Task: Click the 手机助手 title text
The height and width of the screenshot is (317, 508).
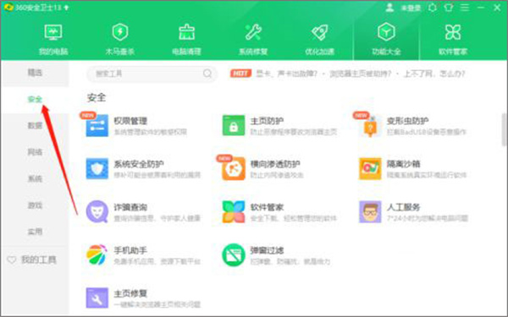Action: (130, 250)
